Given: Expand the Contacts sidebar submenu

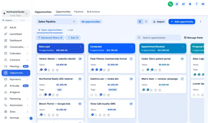Looking at the screenshot, I should click(x=28, y=60).
